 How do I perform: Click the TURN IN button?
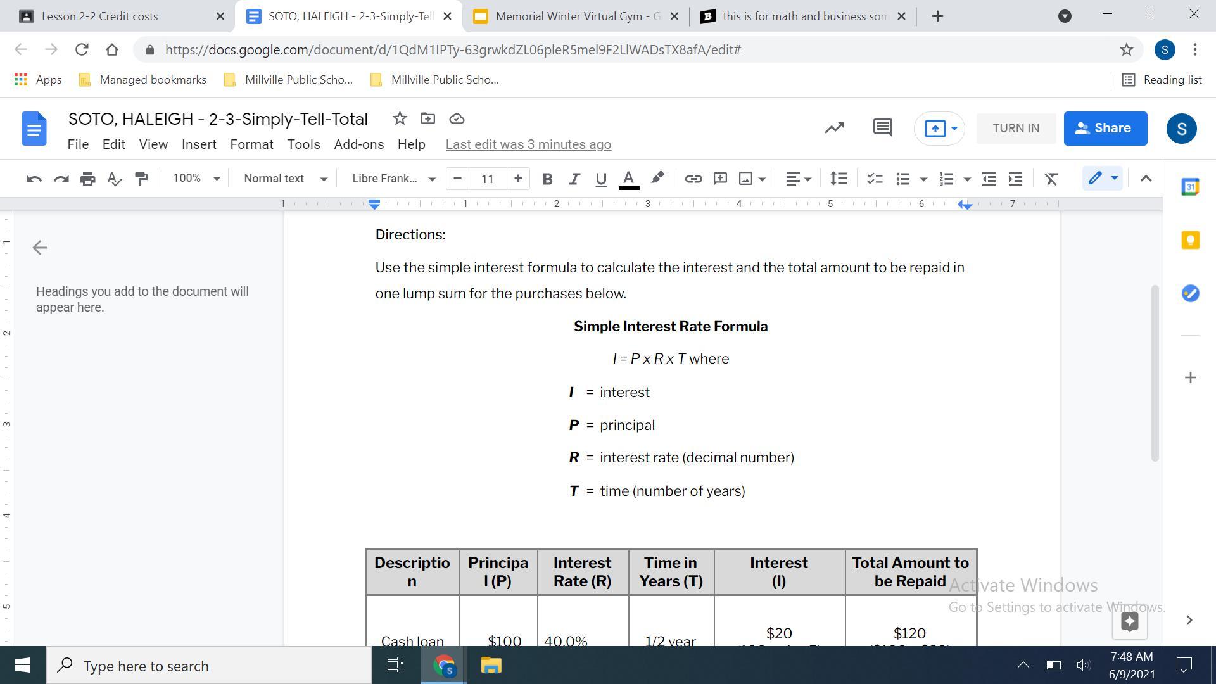click(x=1015, y=128)
